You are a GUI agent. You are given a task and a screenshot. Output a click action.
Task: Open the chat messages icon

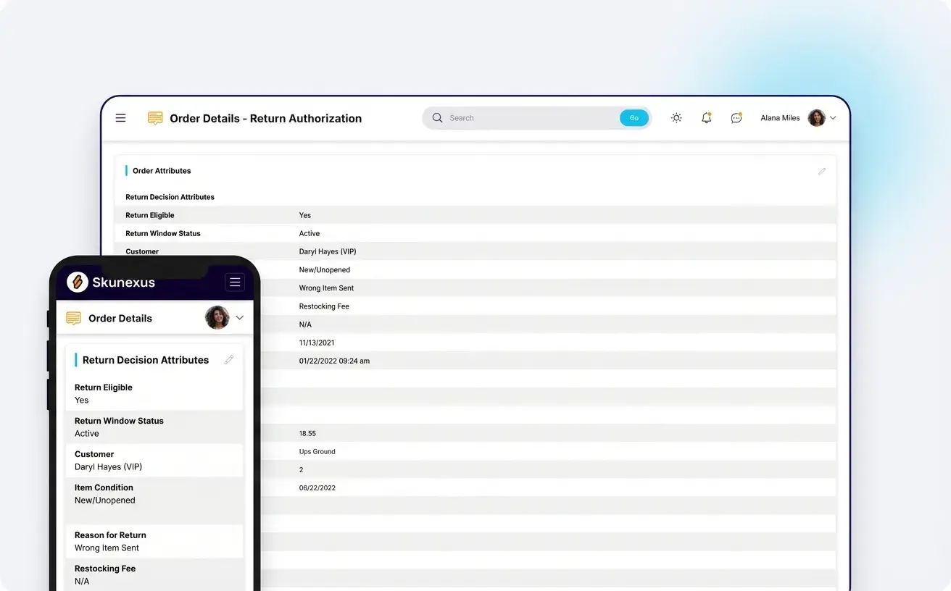(736, 117)
